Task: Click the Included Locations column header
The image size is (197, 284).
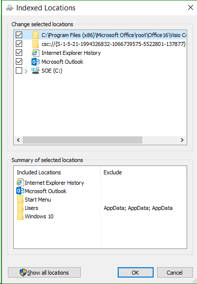Action: [x=57, y=172]
